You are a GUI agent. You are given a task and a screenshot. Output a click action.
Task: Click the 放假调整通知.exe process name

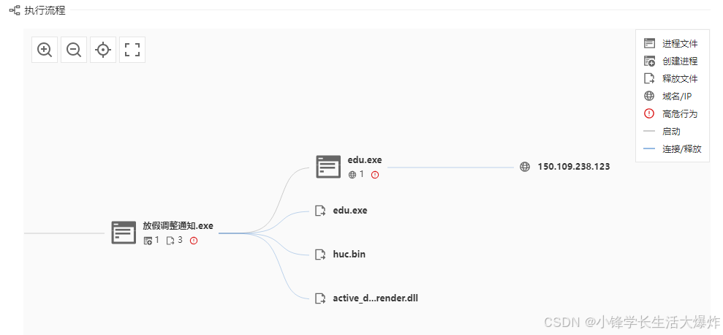tap(178, 226)
